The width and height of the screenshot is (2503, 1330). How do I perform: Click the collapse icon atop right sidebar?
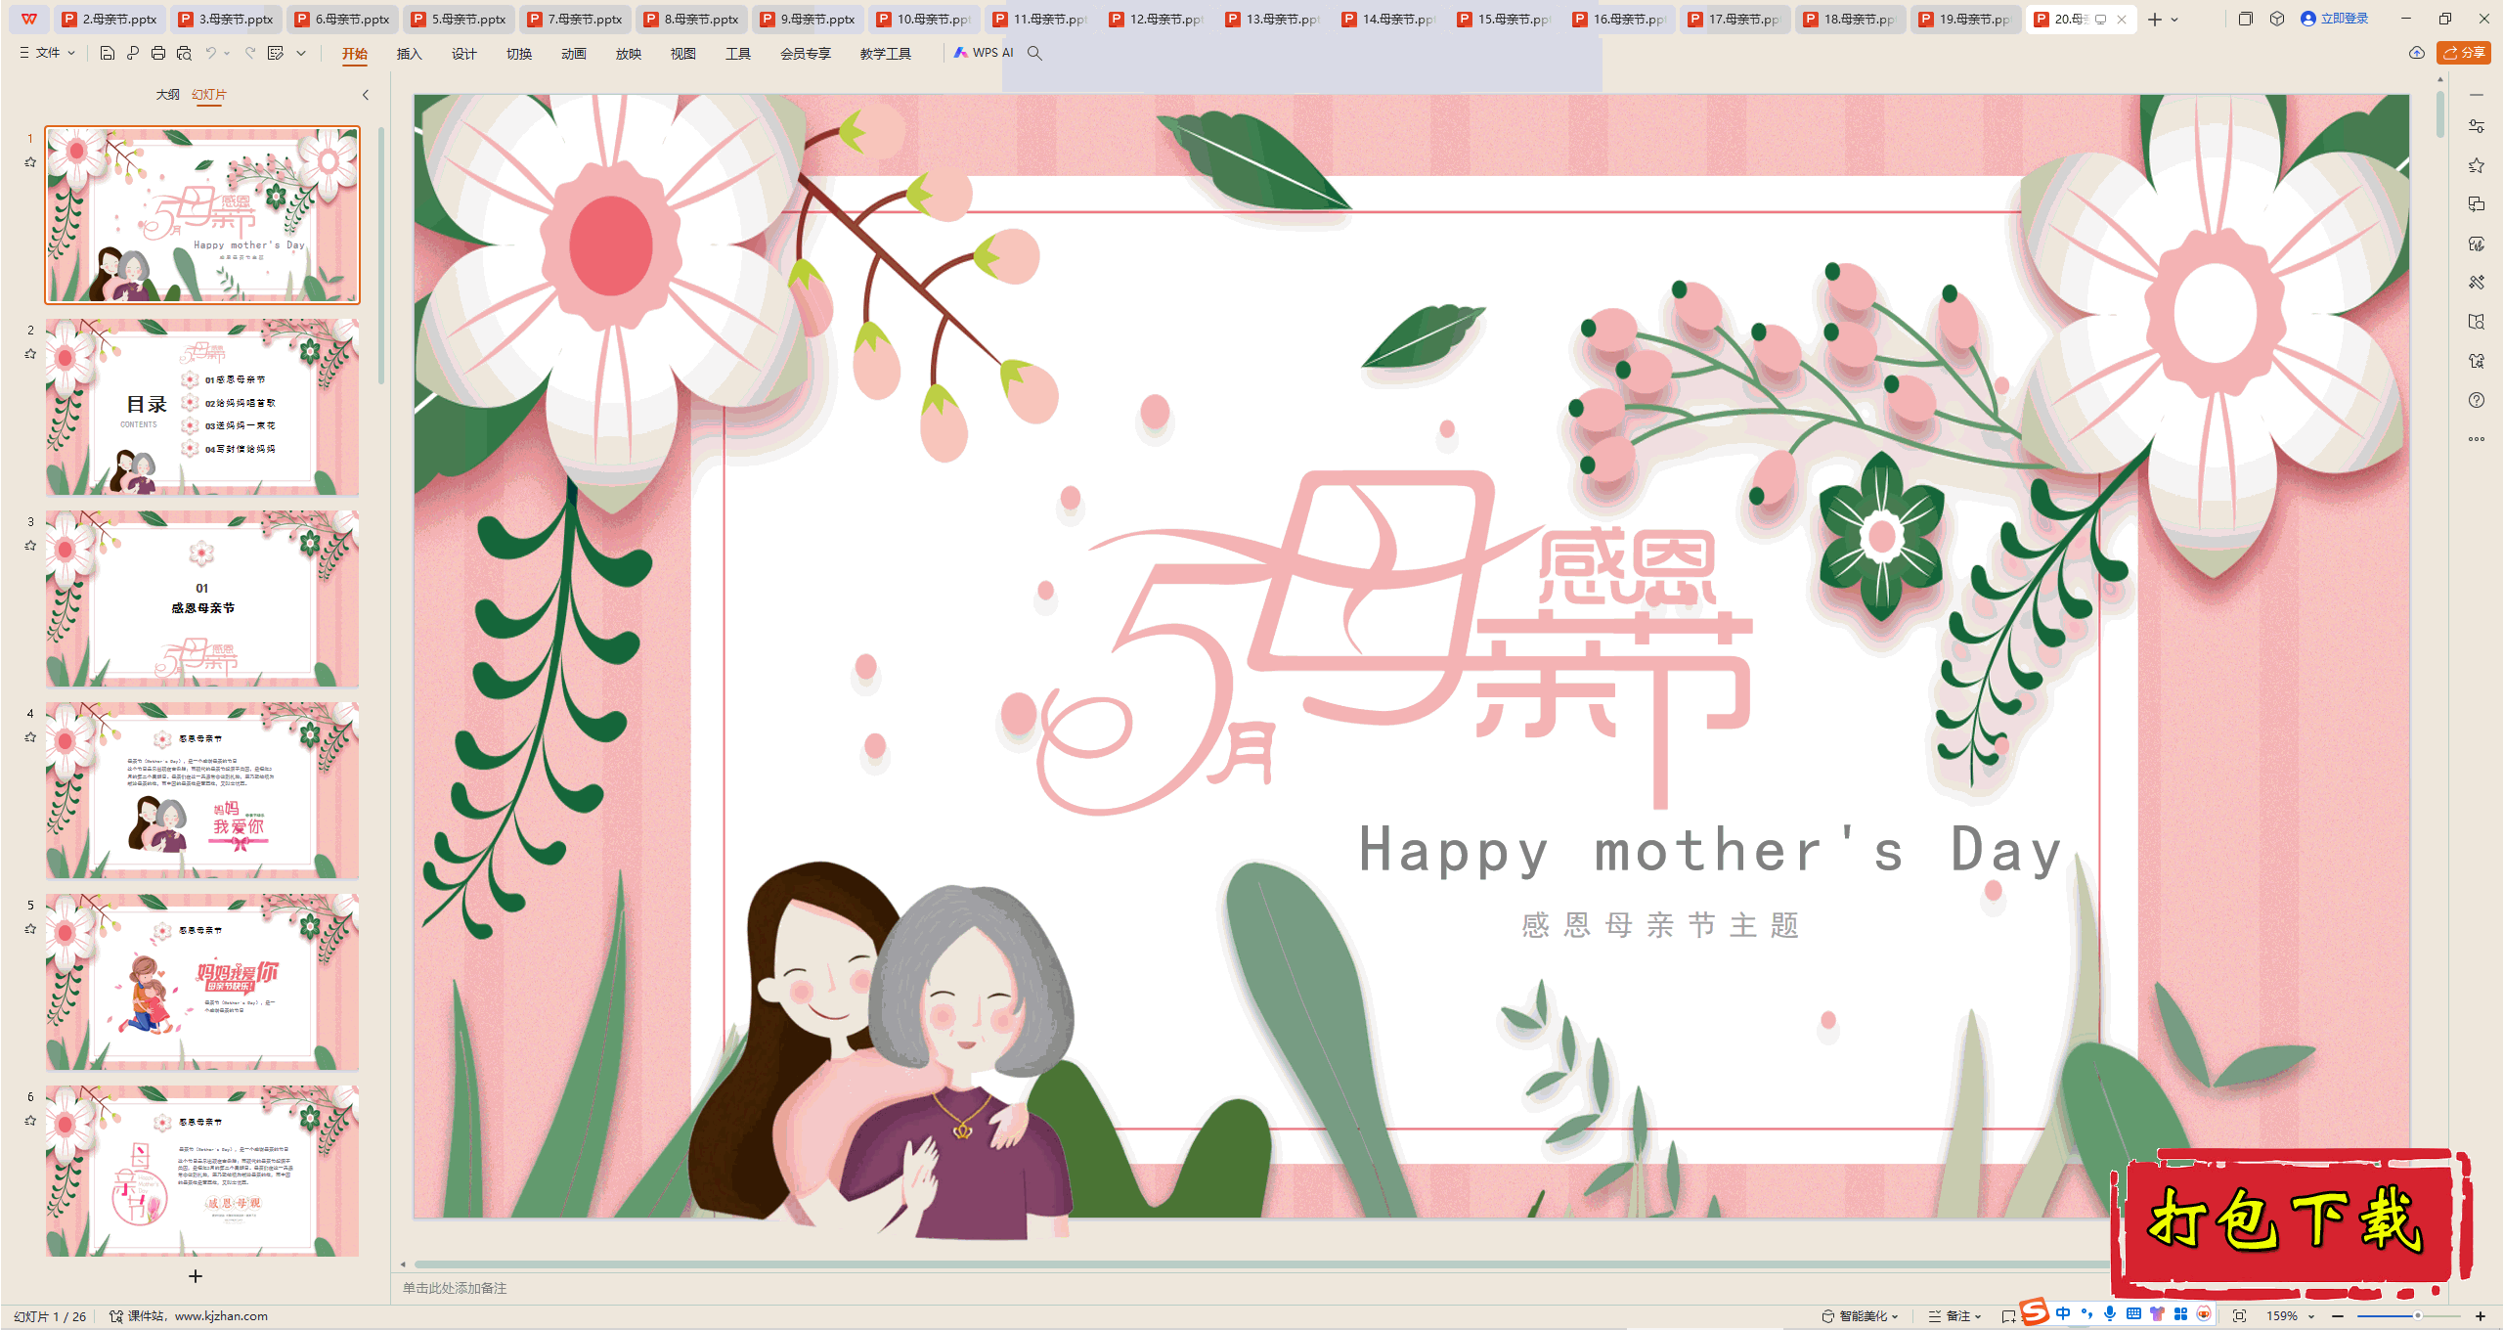point(2477,95)
